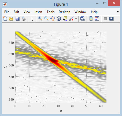Open the Tools menu
Image resolution: width=122 pixels, height=116 pixels.
(51, 12)
